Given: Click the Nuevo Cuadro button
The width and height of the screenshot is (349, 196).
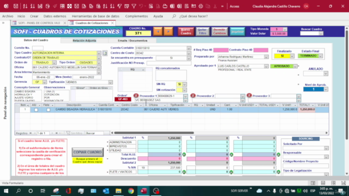Looking at the screenshot, I should 186,32.
